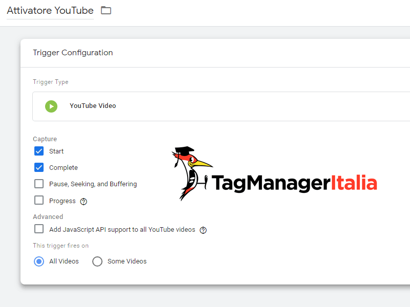410x307 pixels.
Task: Click the This trigger fires on label
Action: pos(60,246)
